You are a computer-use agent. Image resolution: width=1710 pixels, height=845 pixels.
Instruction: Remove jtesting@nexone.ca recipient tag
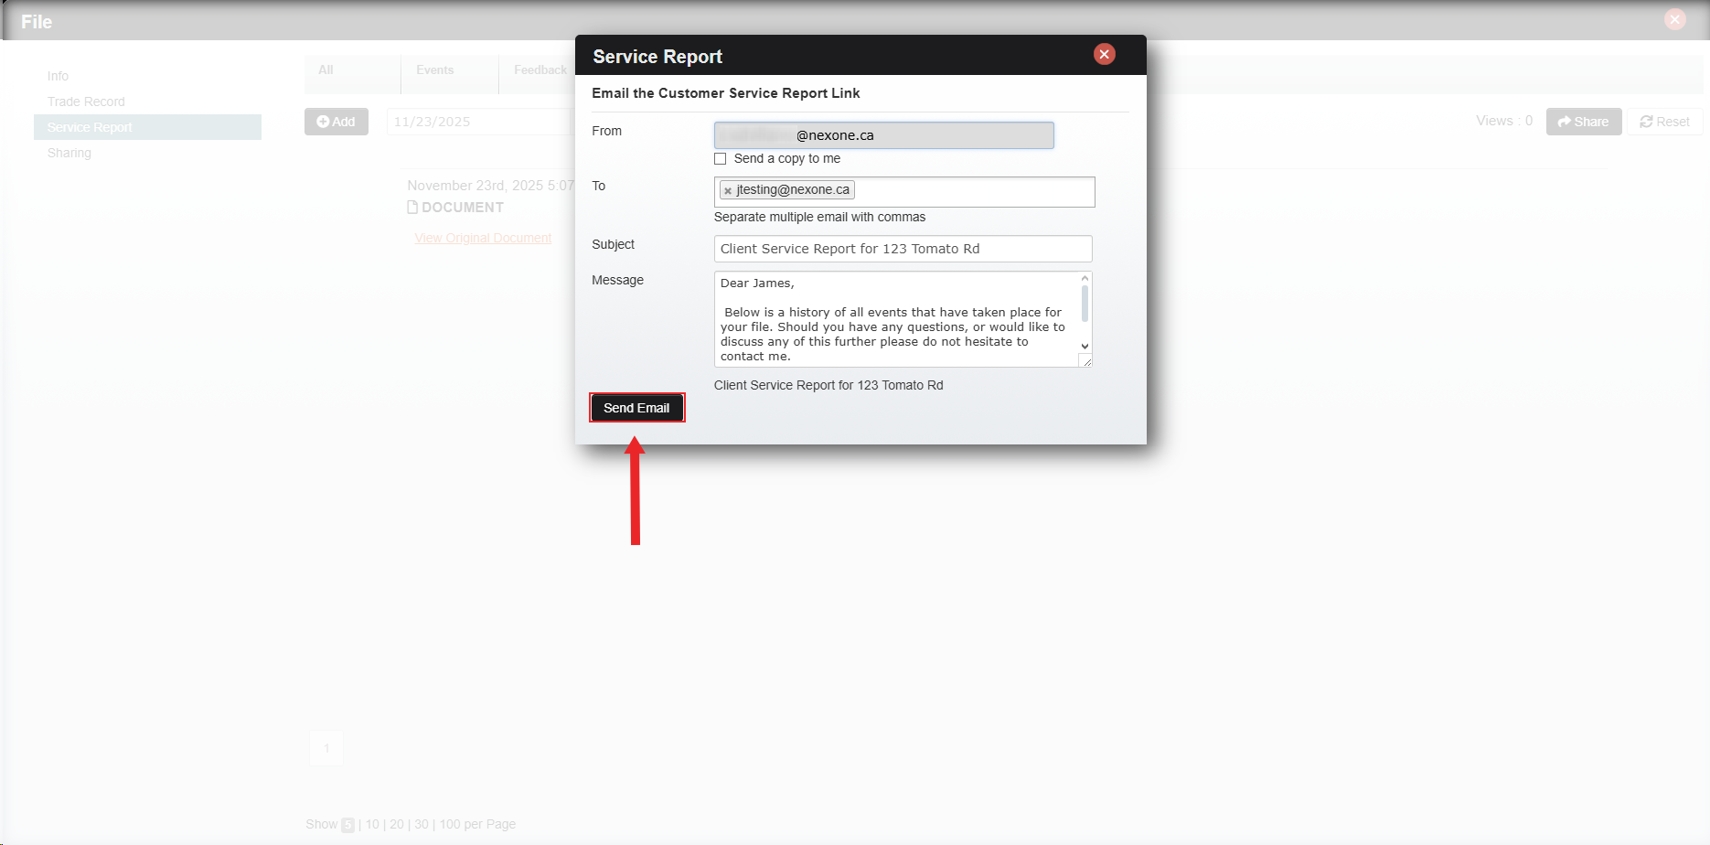[x=728, y=191]
